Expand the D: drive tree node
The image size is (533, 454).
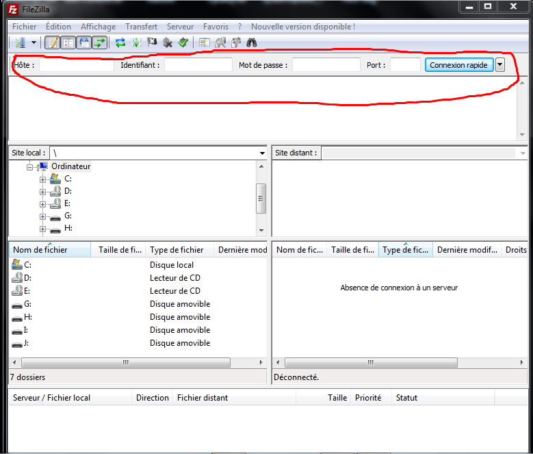(42, 192)
